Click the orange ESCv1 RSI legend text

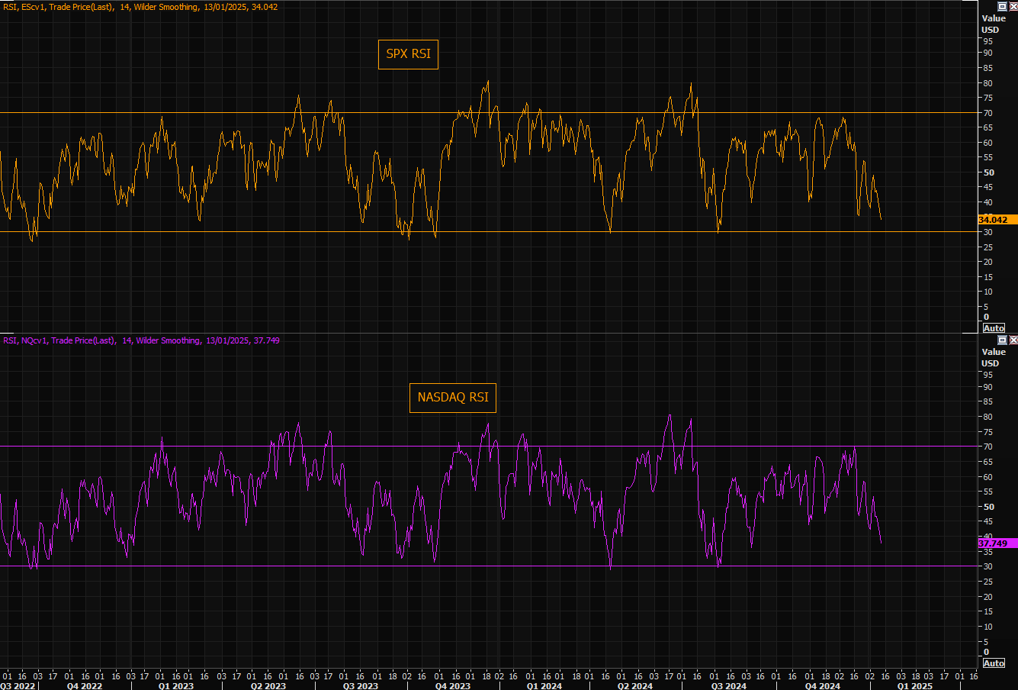click(x=140, y=7)
